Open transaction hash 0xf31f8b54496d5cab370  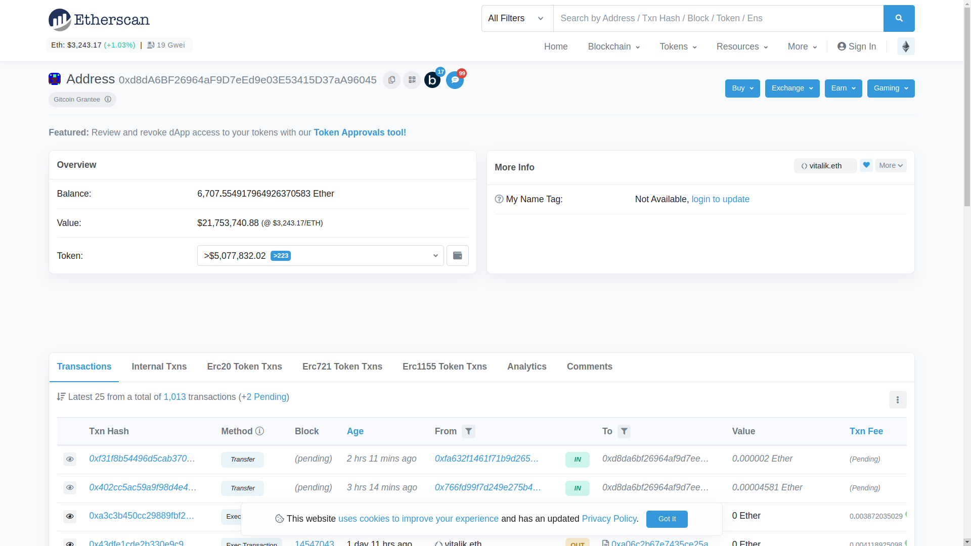142,459
